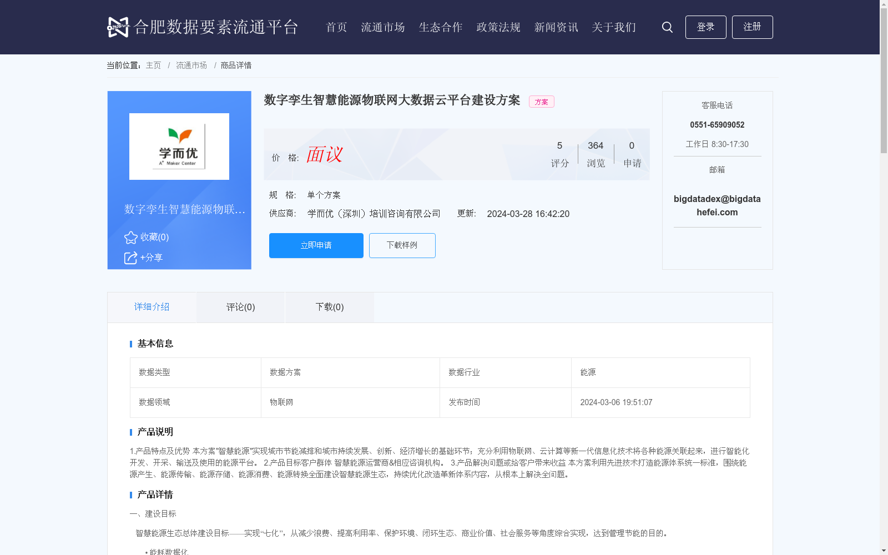Click the star favorite icon
Viewport: 888px width, 555px height.
click(131, 238)
